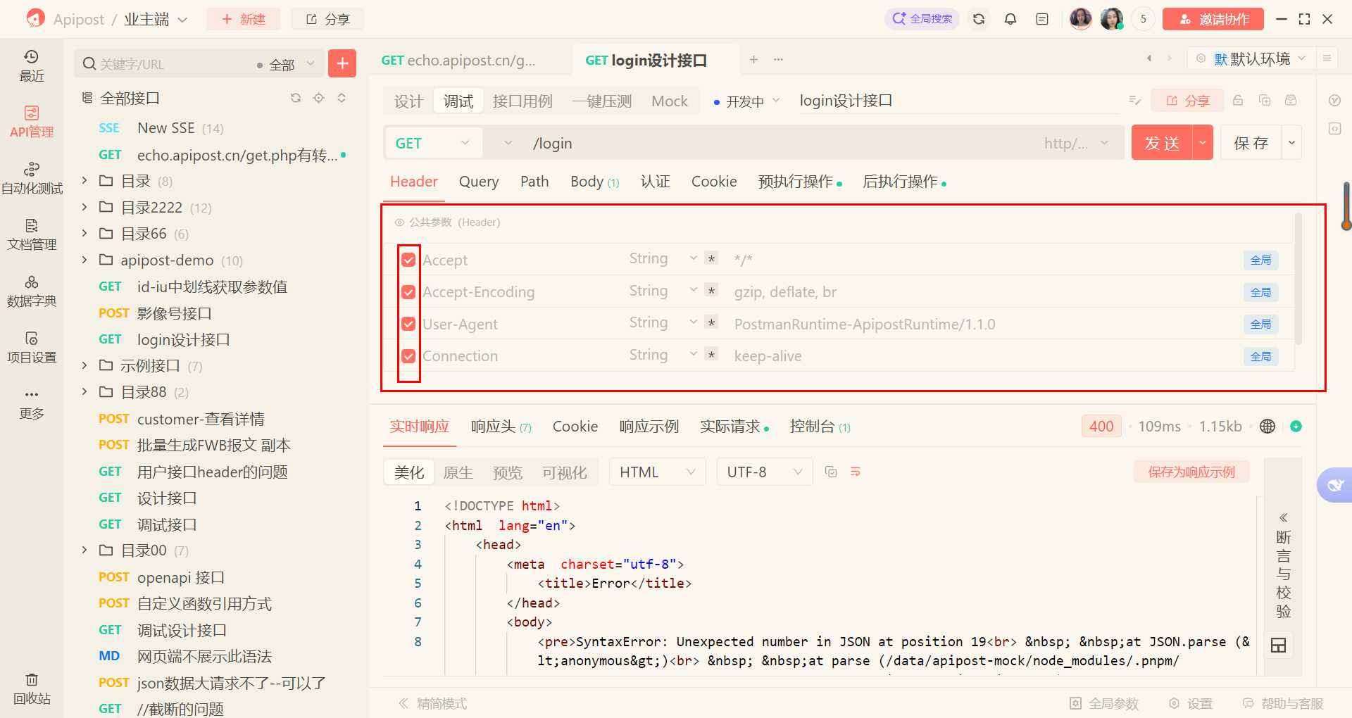Open tab overflow ellipsis menu

778,60
